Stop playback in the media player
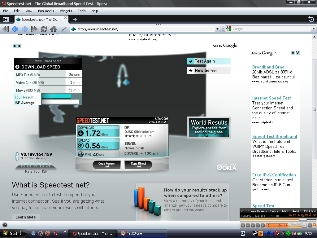Screen dimensions: 317x238 point(253,225)
